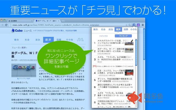Switch to 国際 tab in extension popup

[x=126, y=29]
